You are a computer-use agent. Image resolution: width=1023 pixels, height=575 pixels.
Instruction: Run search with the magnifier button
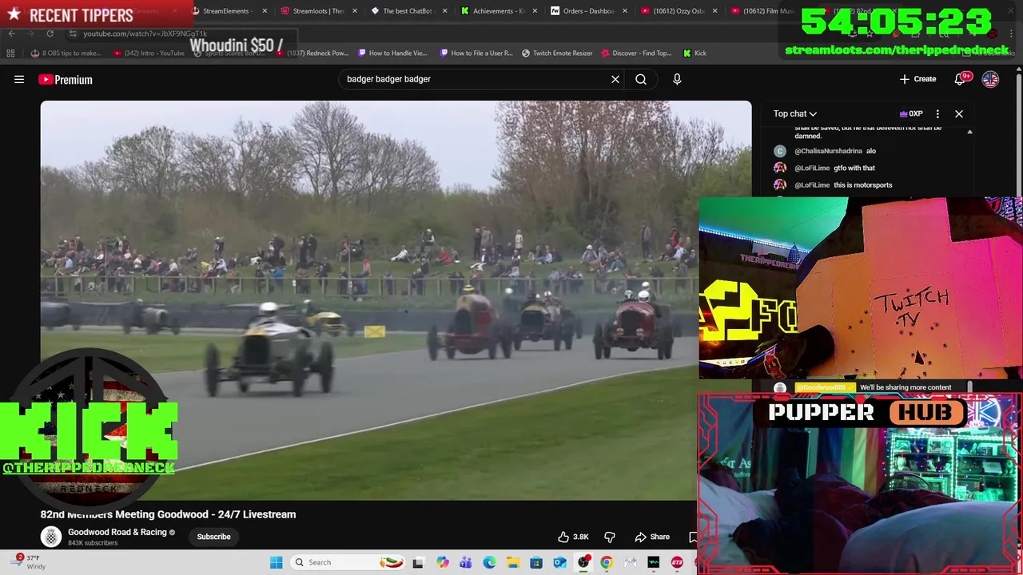point(641,79)
